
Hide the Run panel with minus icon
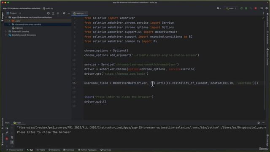pyautogui.click(x=263, y=123)
